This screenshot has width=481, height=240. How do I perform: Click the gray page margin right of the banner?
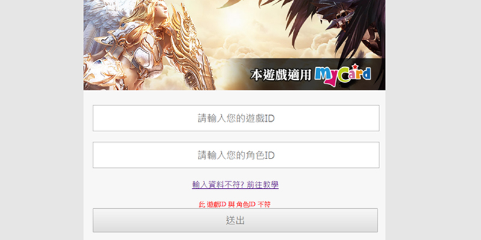click(433, 120)
